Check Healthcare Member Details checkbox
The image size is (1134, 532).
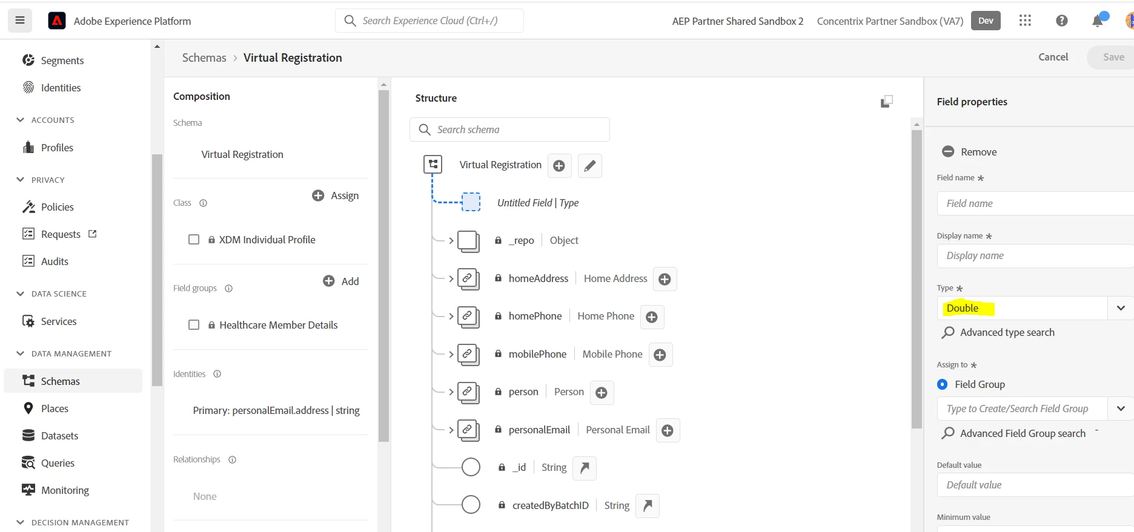[x=194, y=325]
